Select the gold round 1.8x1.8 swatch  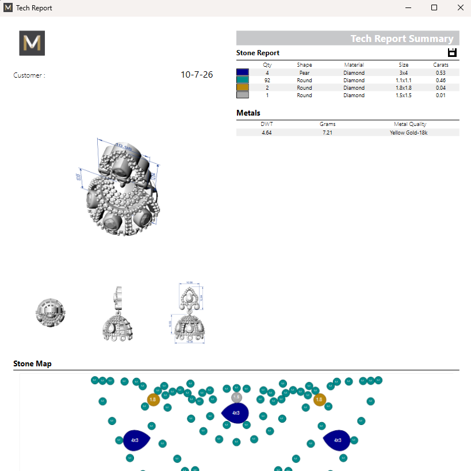[x=243, y=87]
